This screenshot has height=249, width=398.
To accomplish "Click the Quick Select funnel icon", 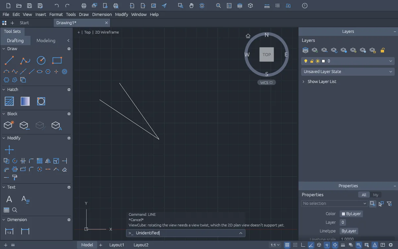I will pos(389,204).
